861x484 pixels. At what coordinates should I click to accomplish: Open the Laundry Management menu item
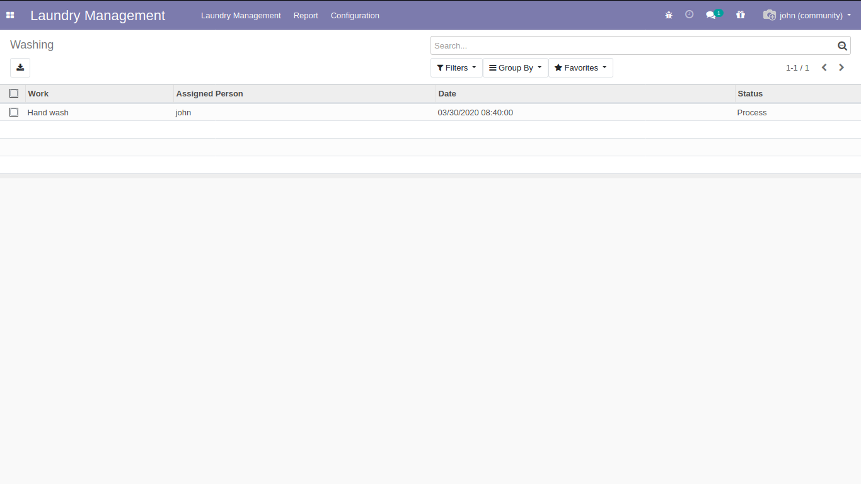(x=241, y=15)
